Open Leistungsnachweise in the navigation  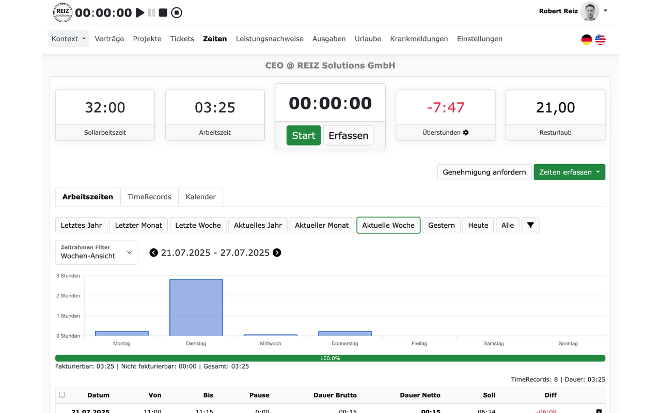(270, 39)
